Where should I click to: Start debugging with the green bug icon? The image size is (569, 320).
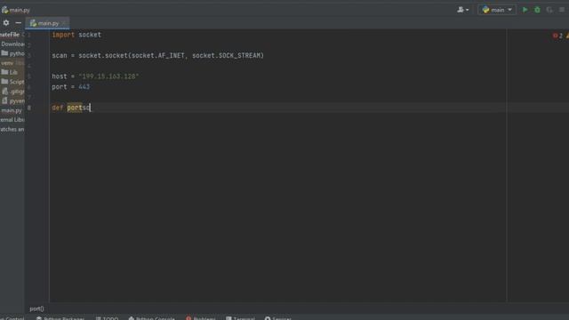[x=537, y=10]
